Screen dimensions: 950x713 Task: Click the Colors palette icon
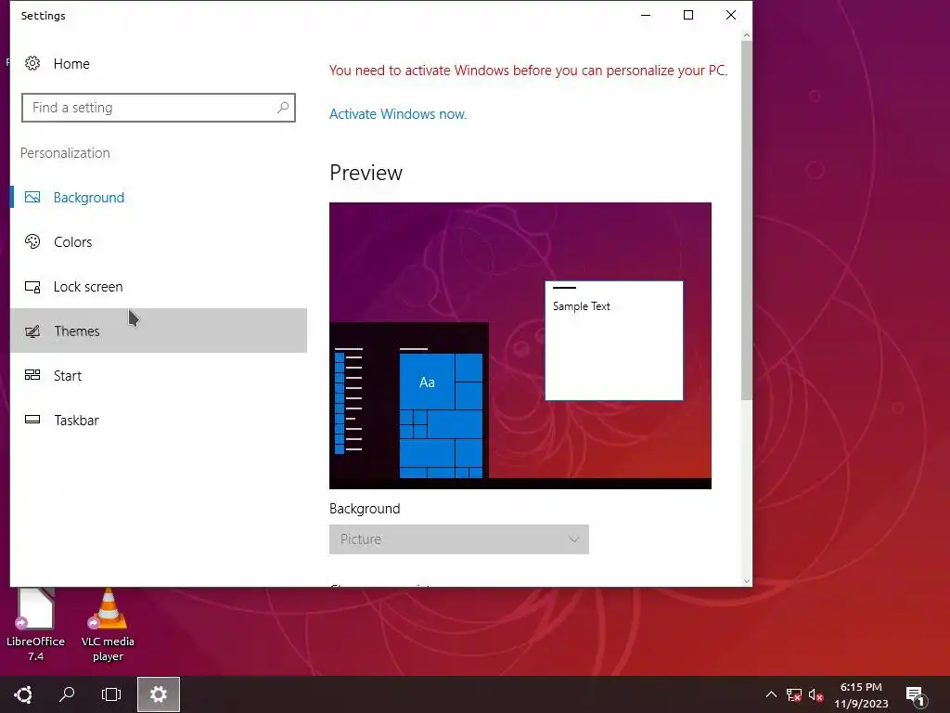[32, 241]
